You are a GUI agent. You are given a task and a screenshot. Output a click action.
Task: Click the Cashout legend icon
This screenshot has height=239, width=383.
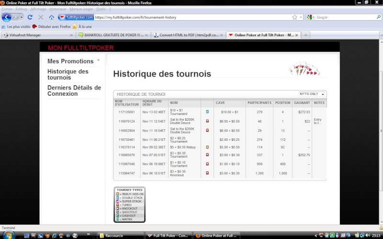click(117, 216)
